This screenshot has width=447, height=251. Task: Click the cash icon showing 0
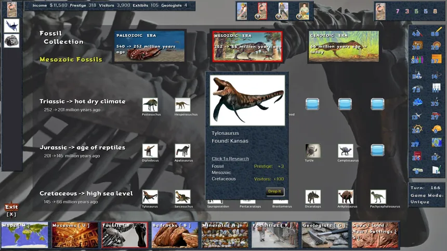(417, 170)
